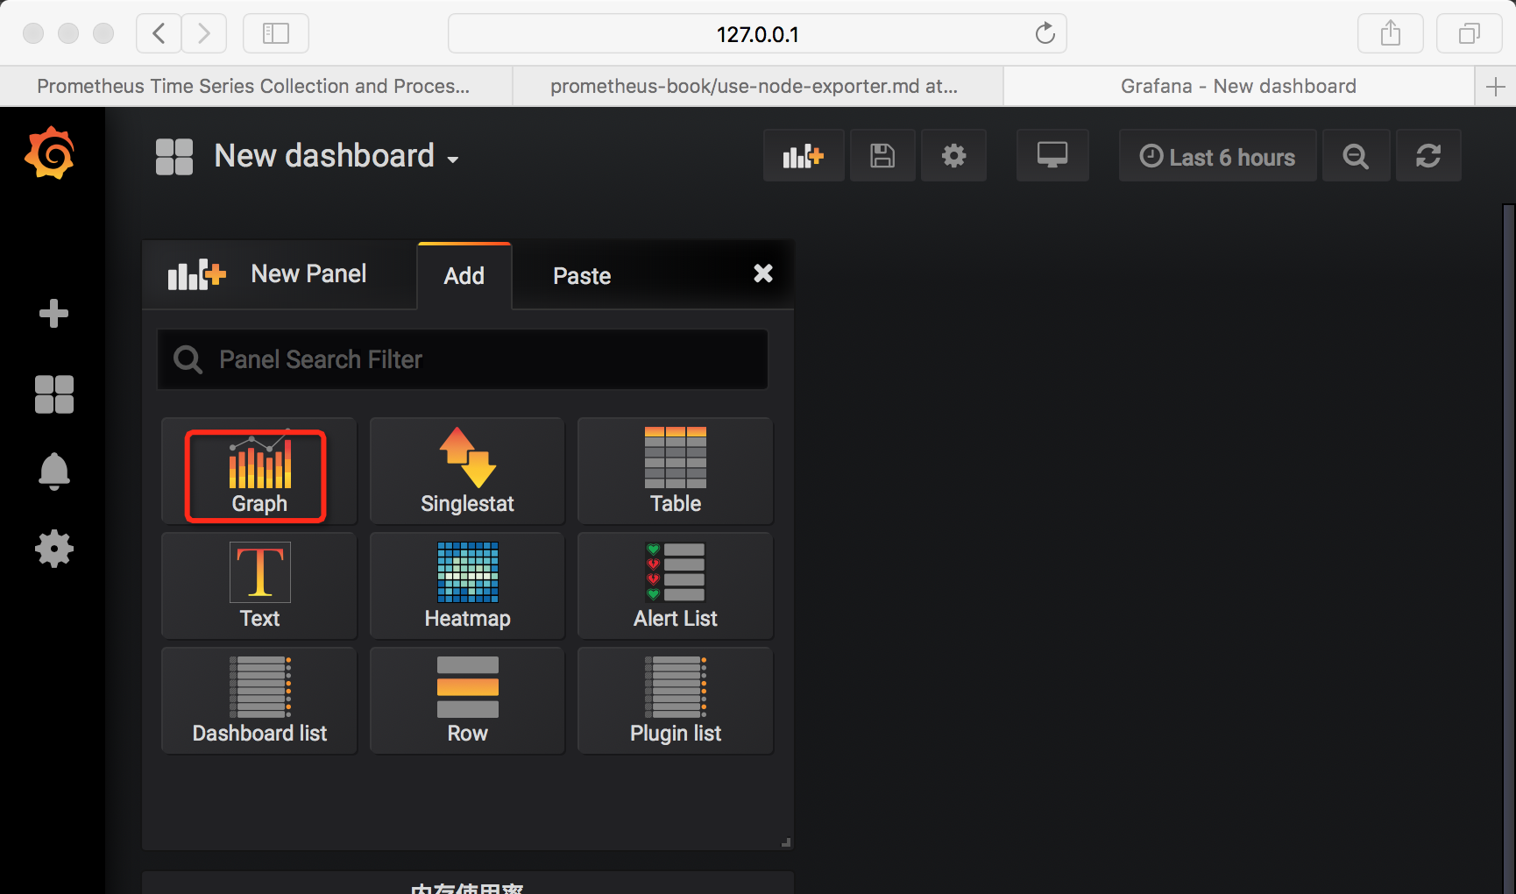Show all Safari tabs overview
Image resolution: width=1516 pixels, height=894 pixels.
pos(1470,33)
